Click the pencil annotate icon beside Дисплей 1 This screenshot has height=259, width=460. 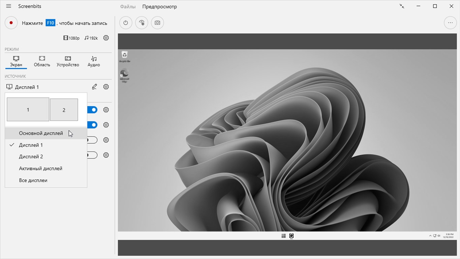pos(94,87)
